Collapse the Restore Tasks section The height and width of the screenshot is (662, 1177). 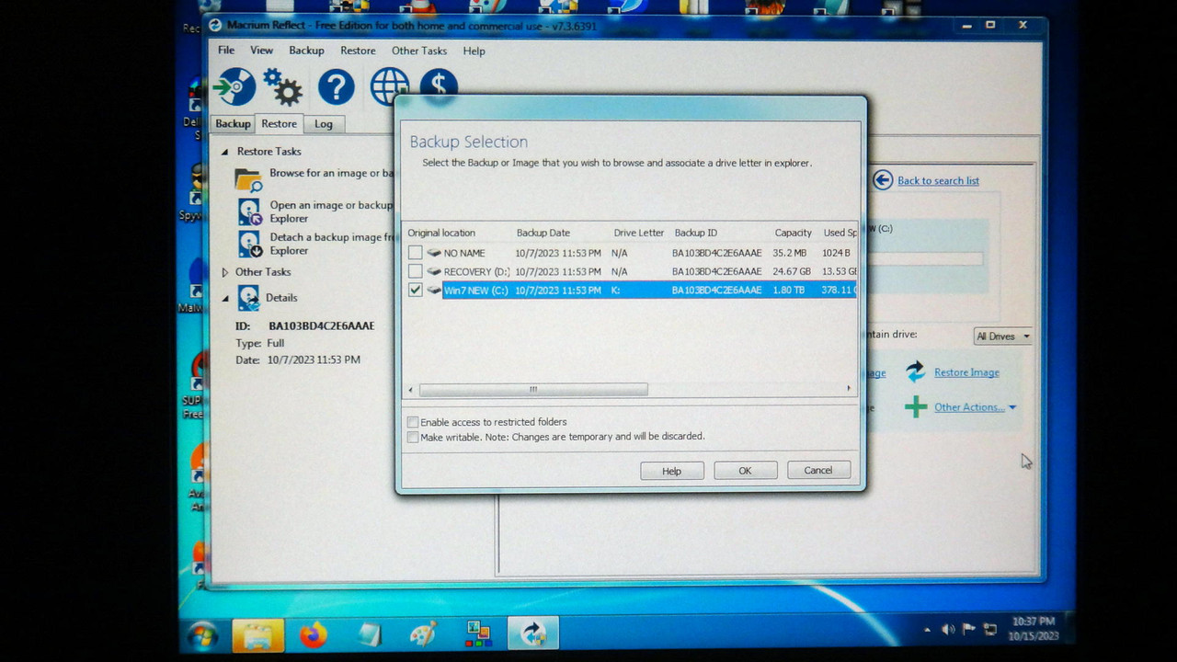coord(225,152)
